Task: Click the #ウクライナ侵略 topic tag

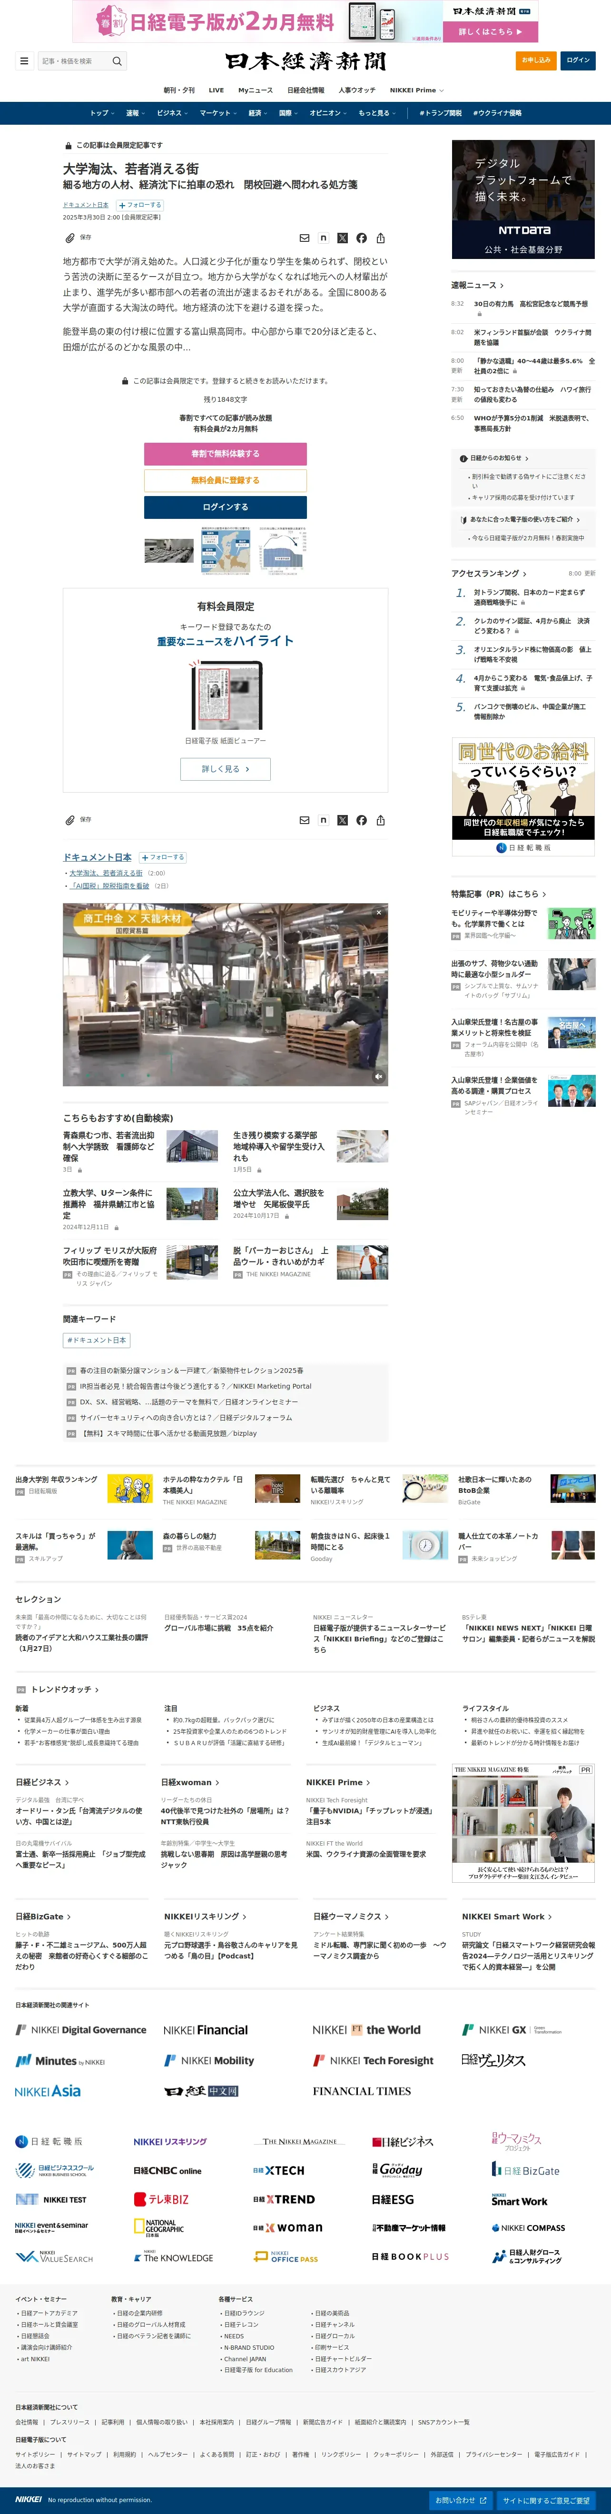Action: coord(498,113)
